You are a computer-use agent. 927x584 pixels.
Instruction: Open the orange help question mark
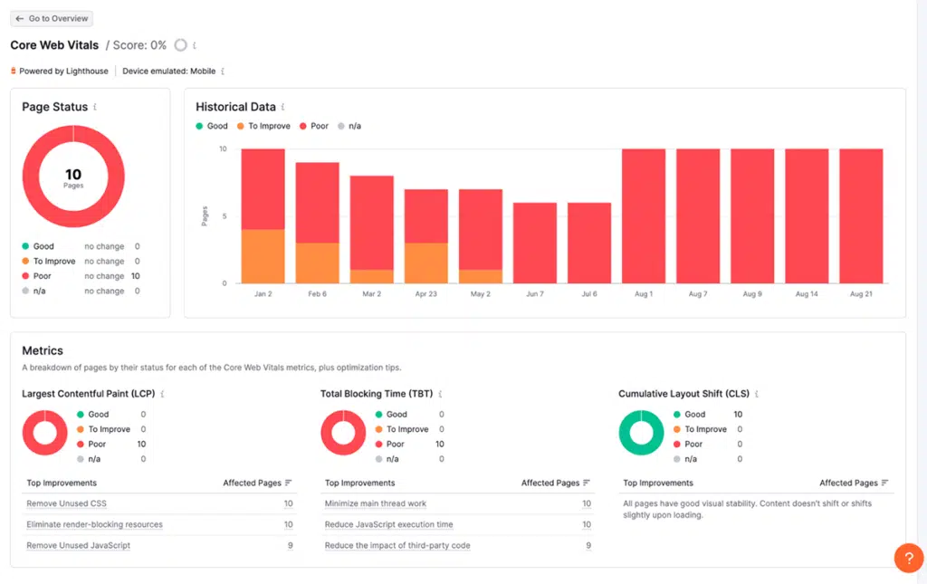point(908,558)
